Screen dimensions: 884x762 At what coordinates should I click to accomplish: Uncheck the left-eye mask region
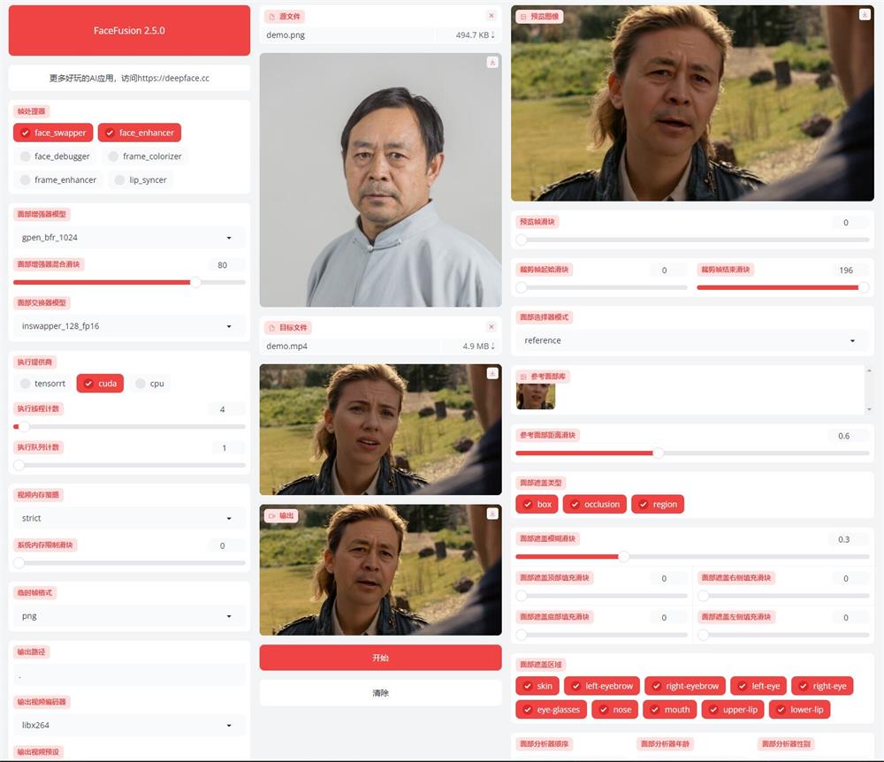coord(758,686)
